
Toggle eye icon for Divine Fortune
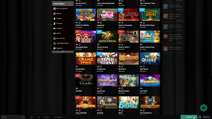[98, 44]
